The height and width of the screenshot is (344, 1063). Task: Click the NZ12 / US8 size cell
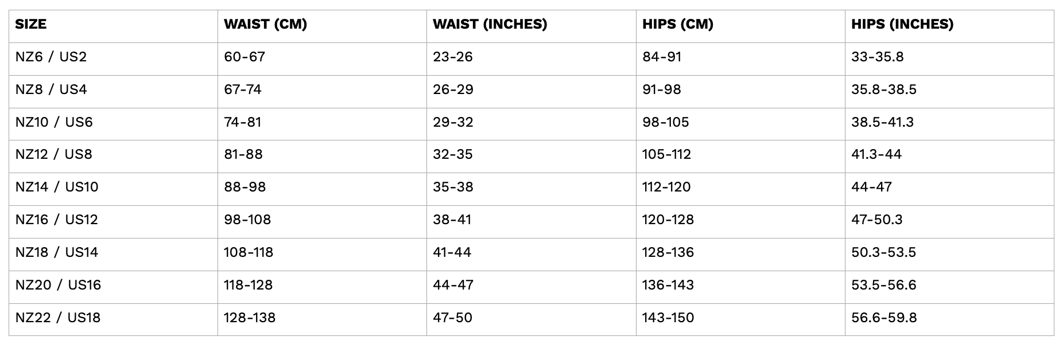coord(54,154)
